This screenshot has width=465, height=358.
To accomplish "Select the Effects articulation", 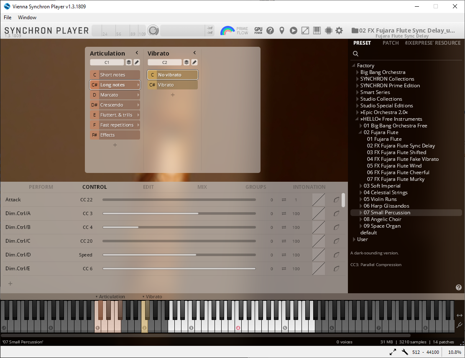I will (x=115, y=135).
